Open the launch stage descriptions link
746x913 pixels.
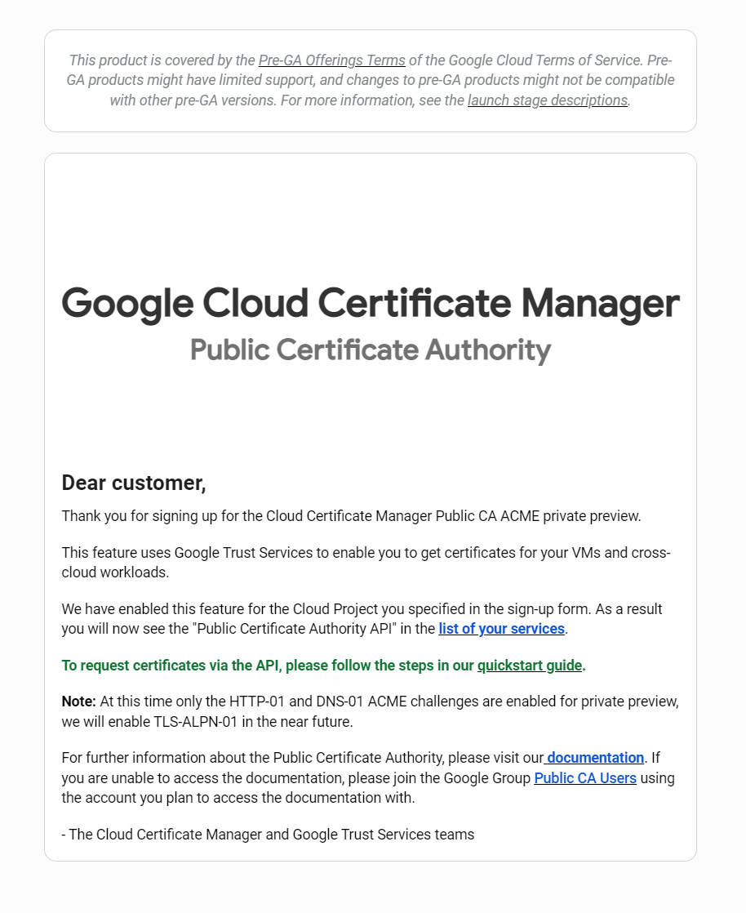coord(548,100)
